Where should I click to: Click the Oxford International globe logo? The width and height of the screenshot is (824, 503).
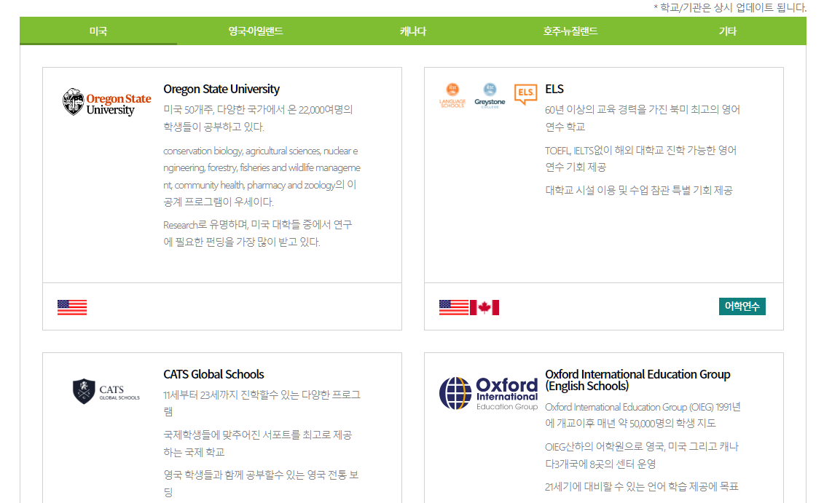point(488,393)
